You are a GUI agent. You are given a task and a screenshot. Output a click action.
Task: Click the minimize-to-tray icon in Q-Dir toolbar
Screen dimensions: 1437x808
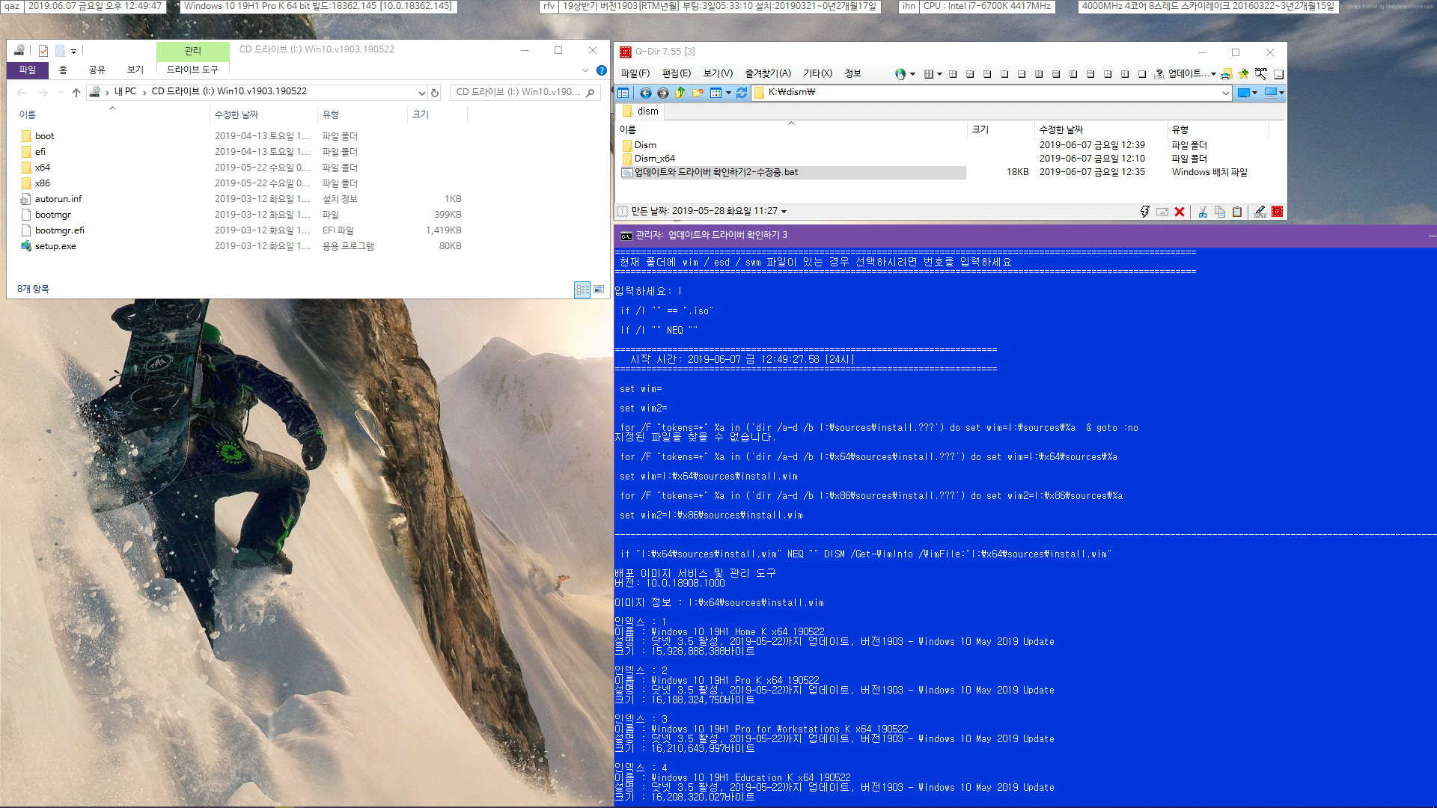point(1279,74)
